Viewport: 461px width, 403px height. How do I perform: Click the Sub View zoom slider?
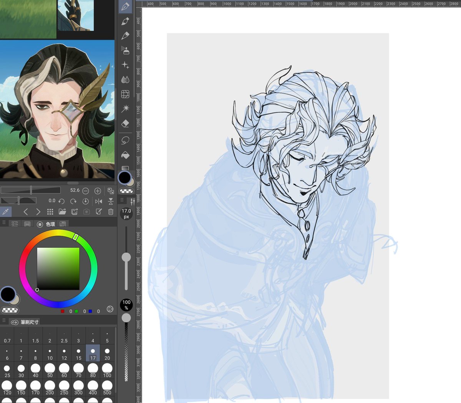pyautogui.click(x=31, y=190)
